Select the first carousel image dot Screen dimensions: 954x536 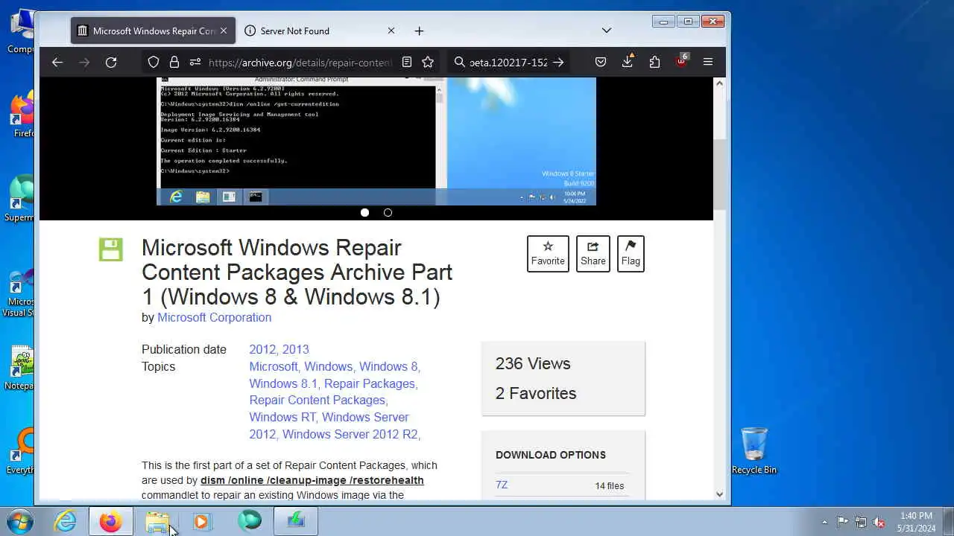tap(364, 212)
